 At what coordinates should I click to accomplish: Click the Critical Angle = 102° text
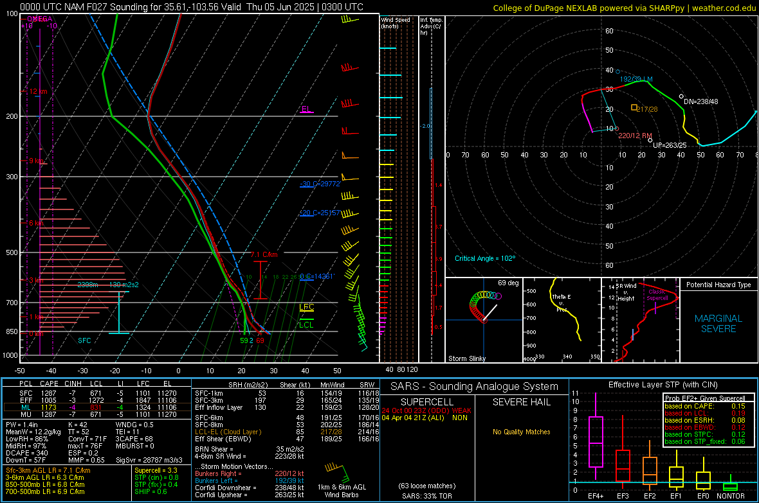pyautogui.click(x=485, y=259)
